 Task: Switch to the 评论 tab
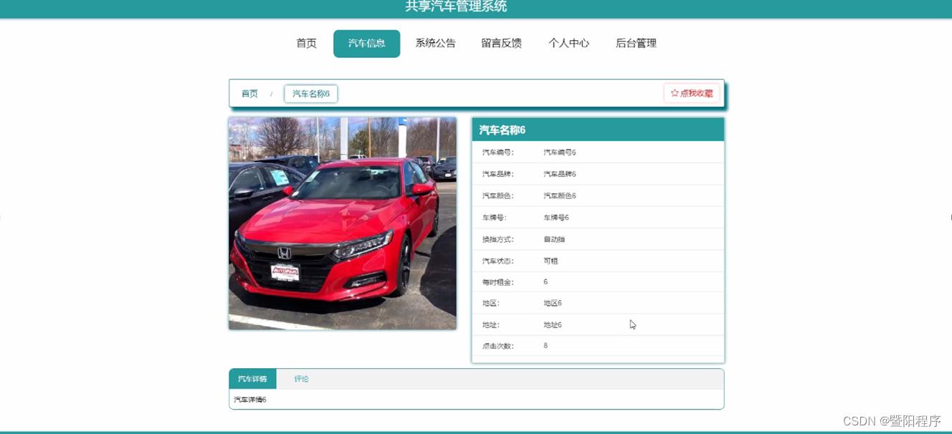(x=301, y=379)
